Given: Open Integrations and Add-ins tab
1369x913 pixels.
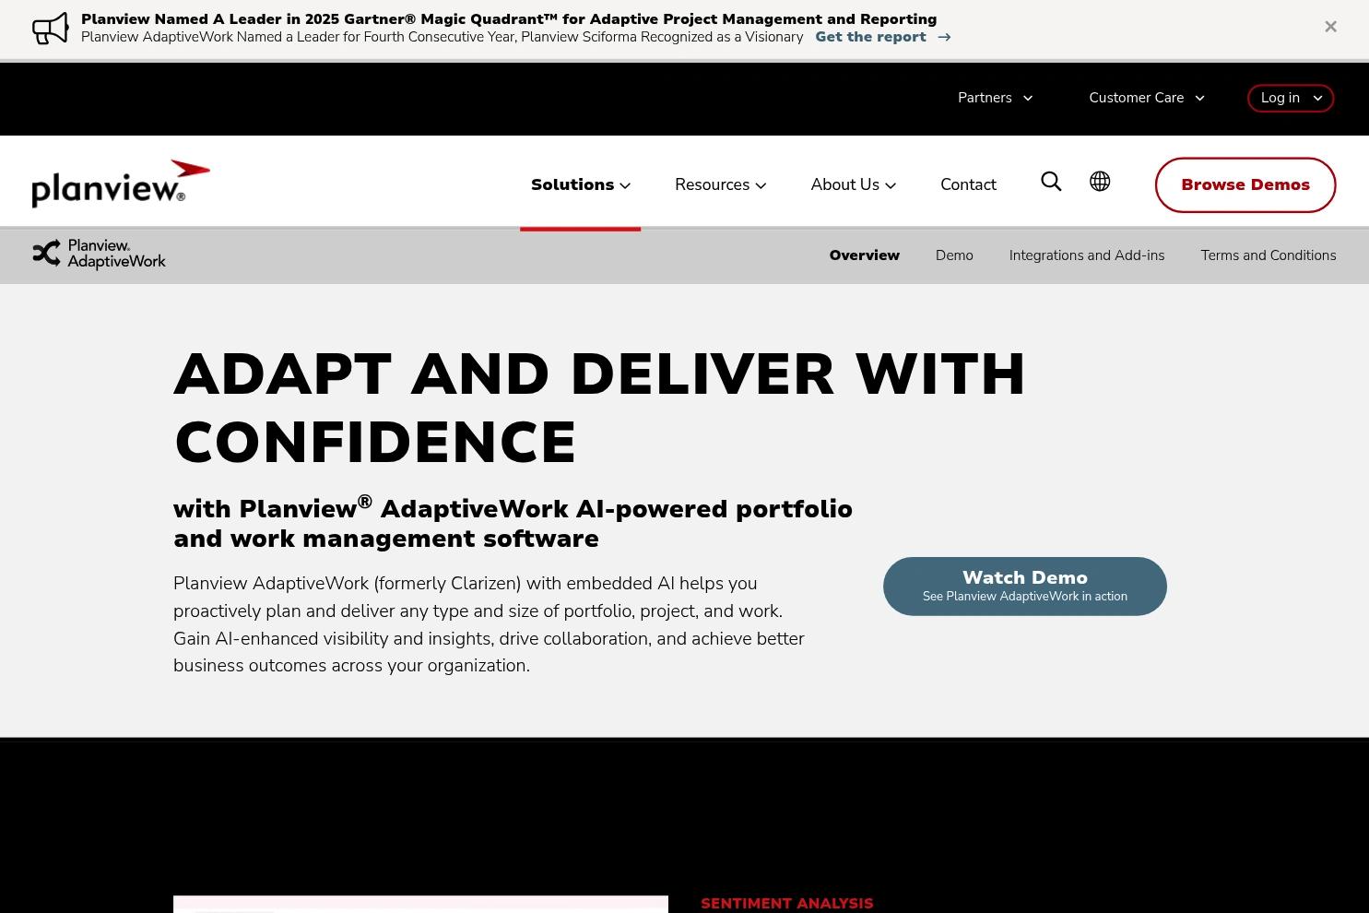Looking at the screenshot, I should pos(1087,255).
